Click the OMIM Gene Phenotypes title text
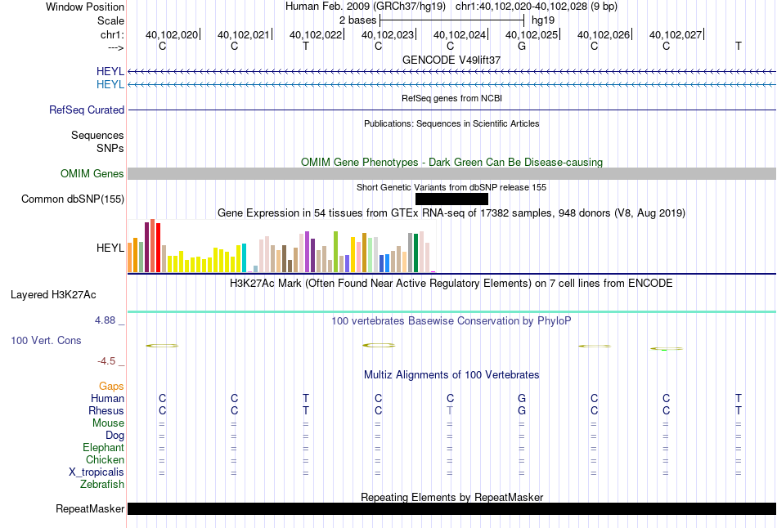 451,162
